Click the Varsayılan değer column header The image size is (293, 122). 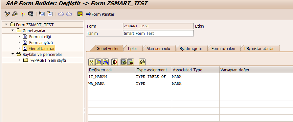click(256, 70)
